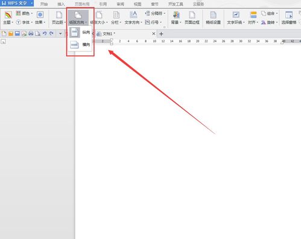This screenshot has height=239, width=301.
Task: Undo the last action with undo arrow
Action: point(45,34)
